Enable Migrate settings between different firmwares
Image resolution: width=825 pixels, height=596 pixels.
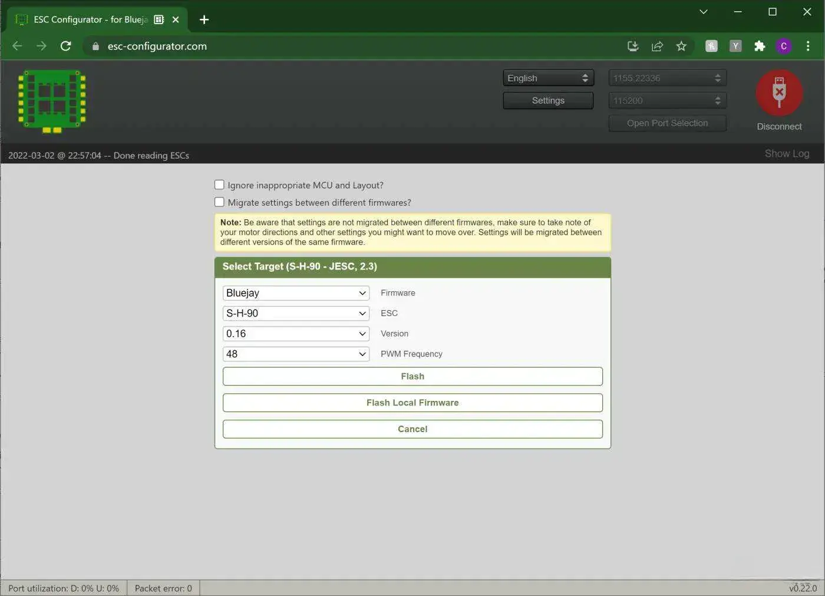(219, 202)
